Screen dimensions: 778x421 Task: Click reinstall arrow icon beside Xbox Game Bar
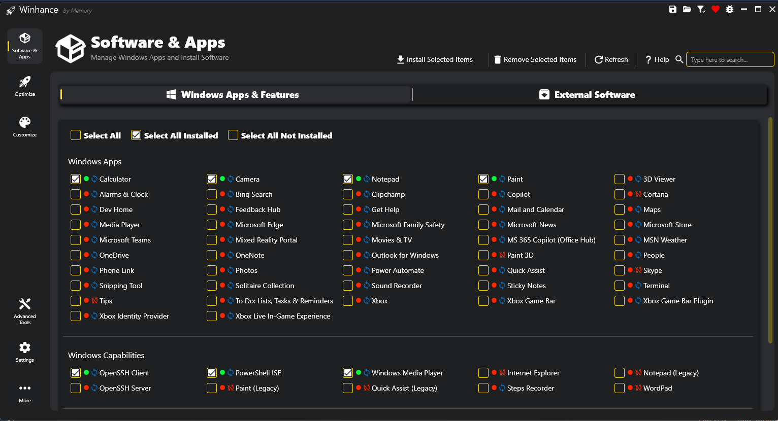[502, 301]
